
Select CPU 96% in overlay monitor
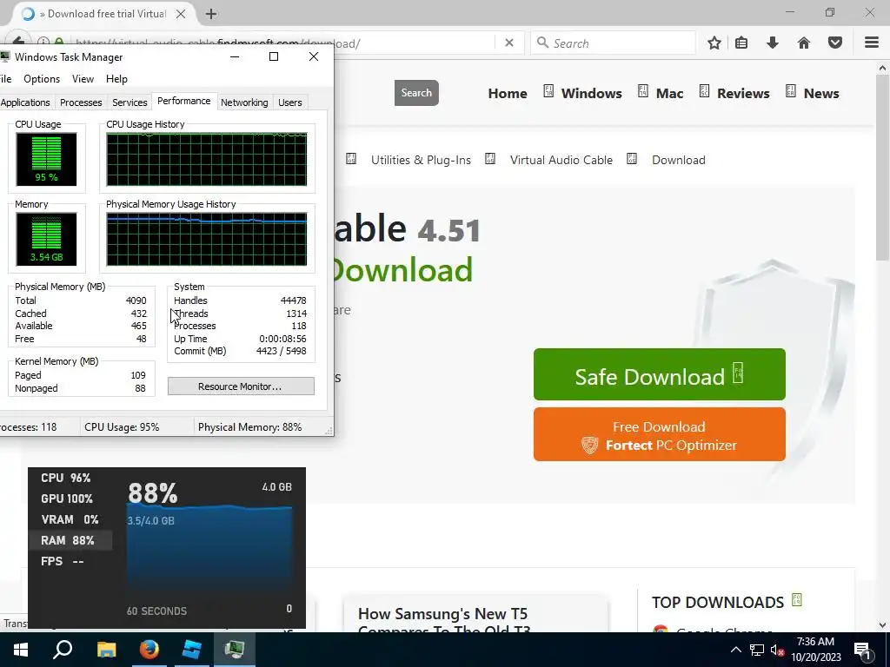pos(66,479)
